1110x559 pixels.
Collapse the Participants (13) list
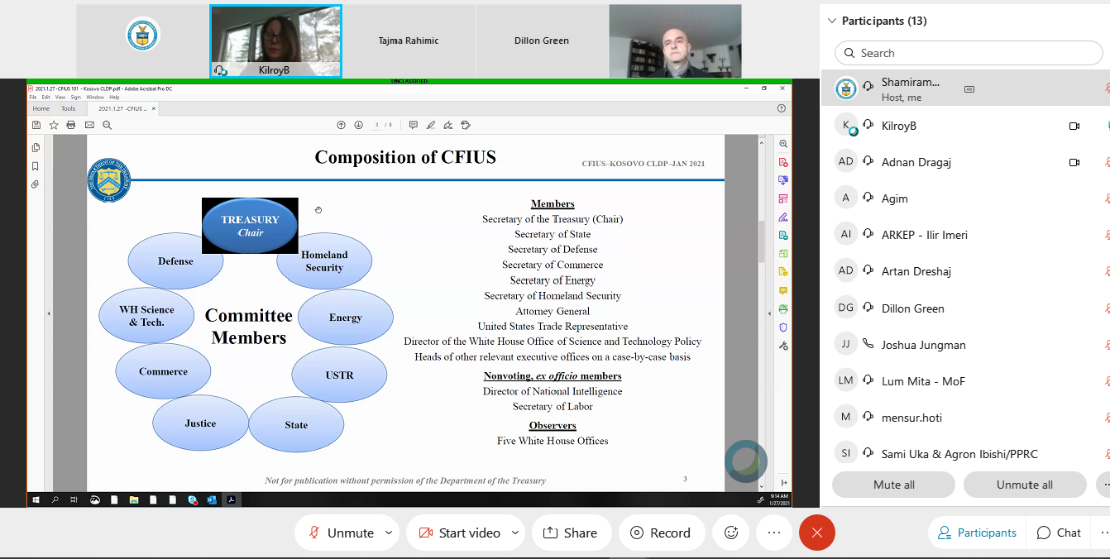[x=832, y=21]
